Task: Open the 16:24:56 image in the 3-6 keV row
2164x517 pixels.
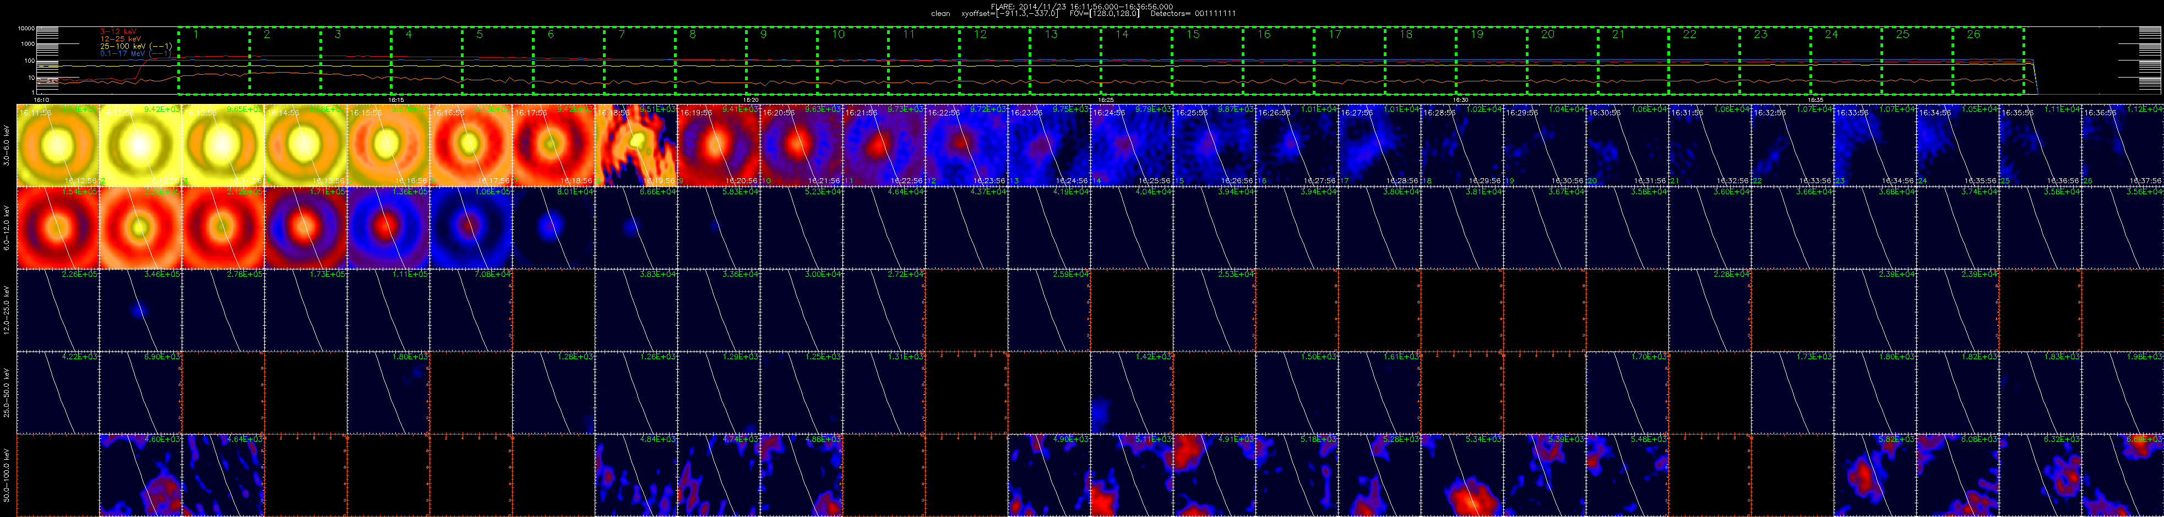Action: coord(1130,145)
